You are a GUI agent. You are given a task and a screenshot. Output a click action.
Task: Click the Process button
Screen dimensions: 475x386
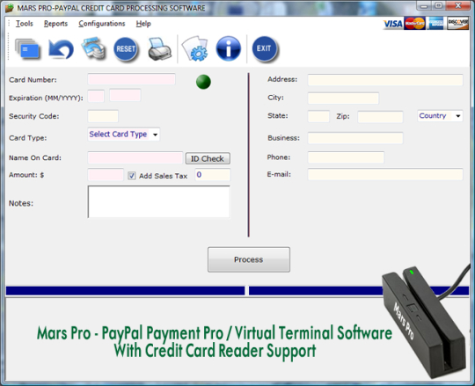[249, 259]
